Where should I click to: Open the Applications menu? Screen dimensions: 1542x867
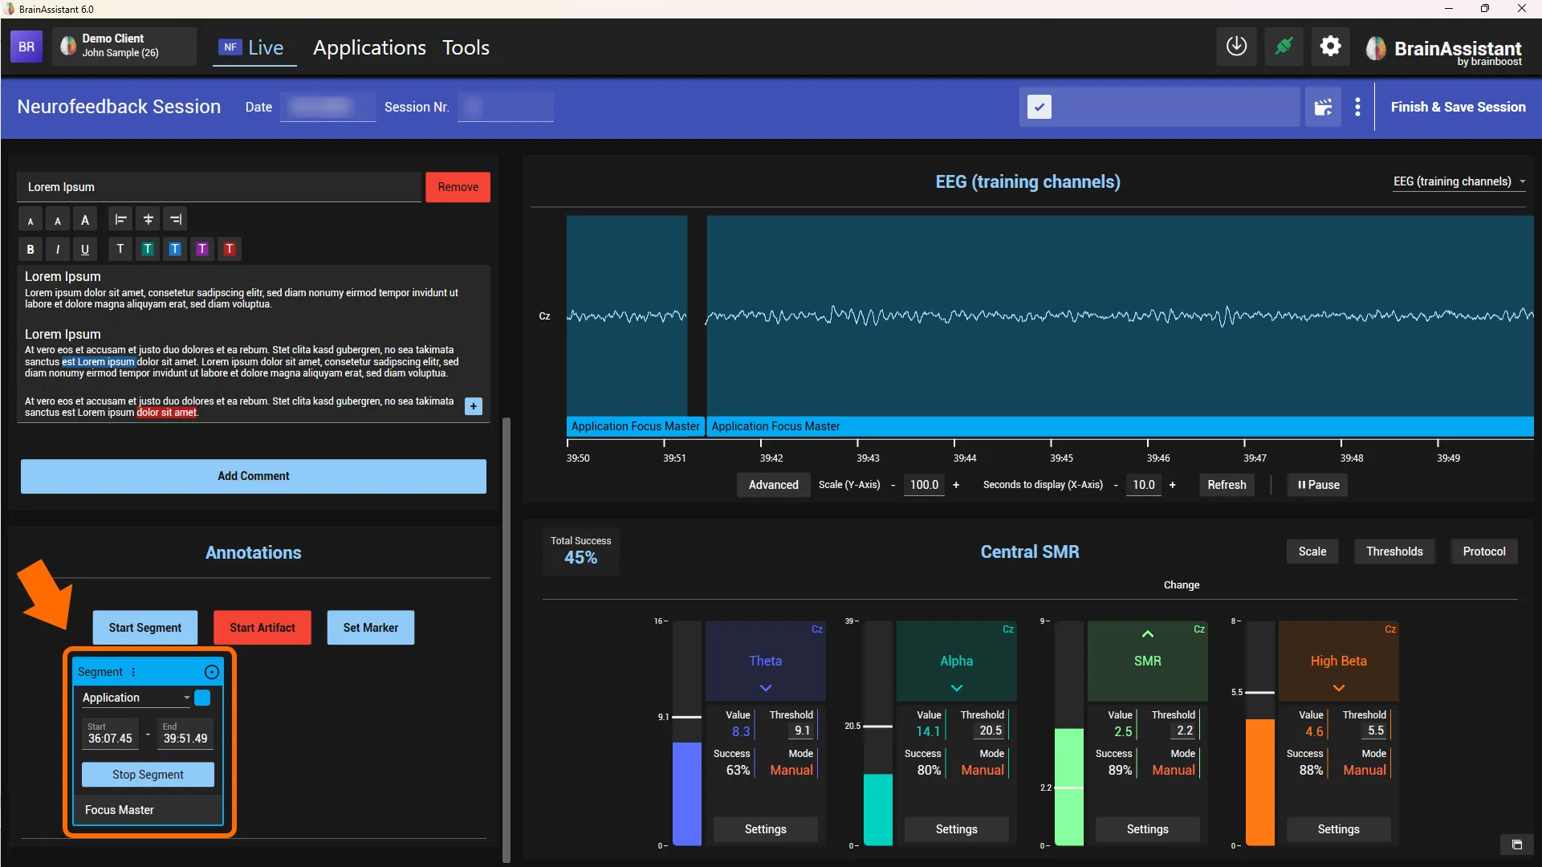[x=369, y=47]
